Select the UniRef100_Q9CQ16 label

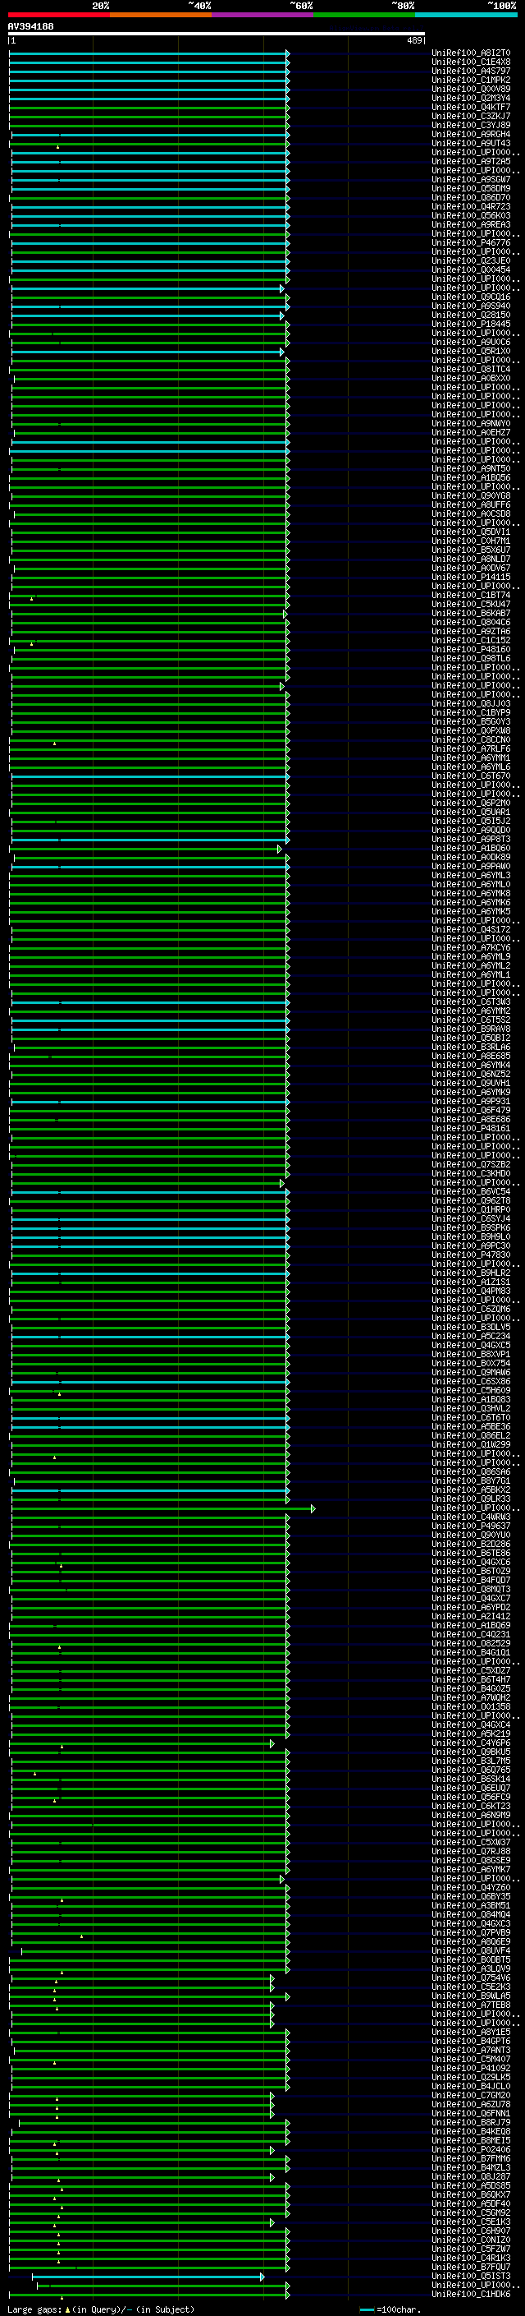(x=471, y=297)
